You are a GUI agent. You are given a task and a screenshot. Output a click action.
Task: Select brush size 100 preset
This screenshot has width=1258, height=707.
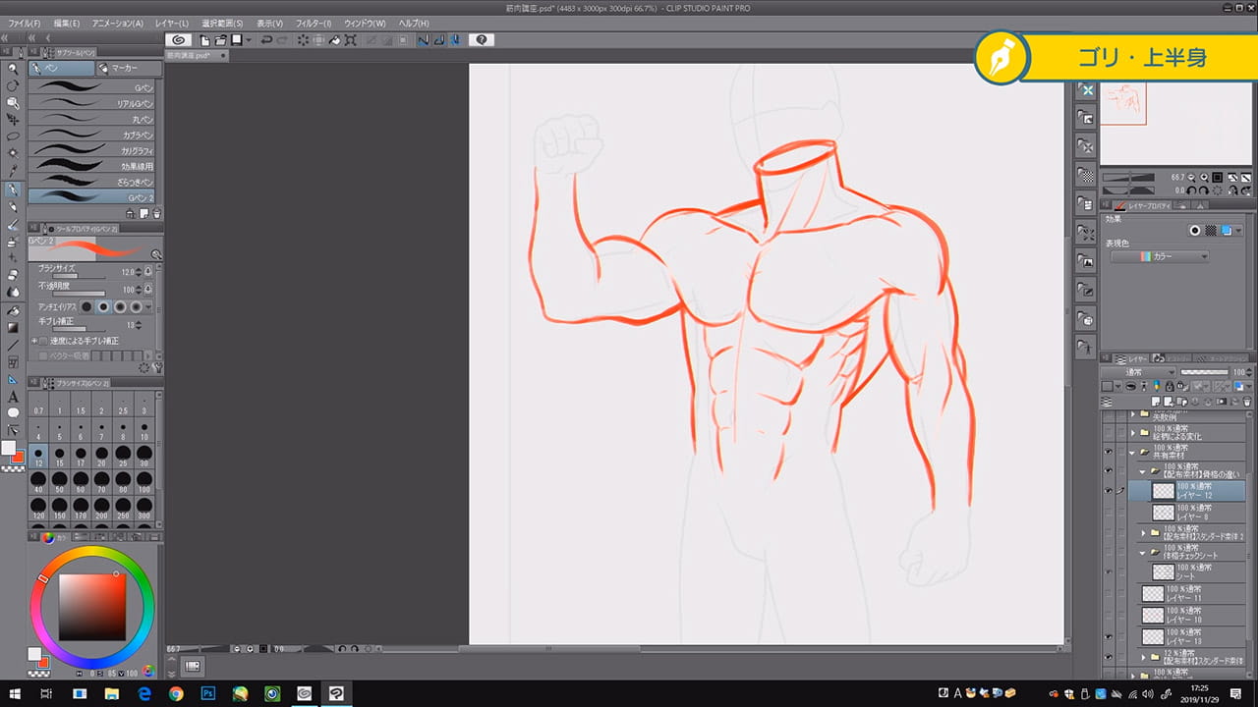click(144, 482)
